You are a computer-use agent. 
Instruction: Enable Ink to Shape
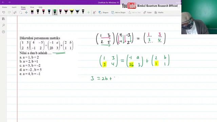coord(118,13)
